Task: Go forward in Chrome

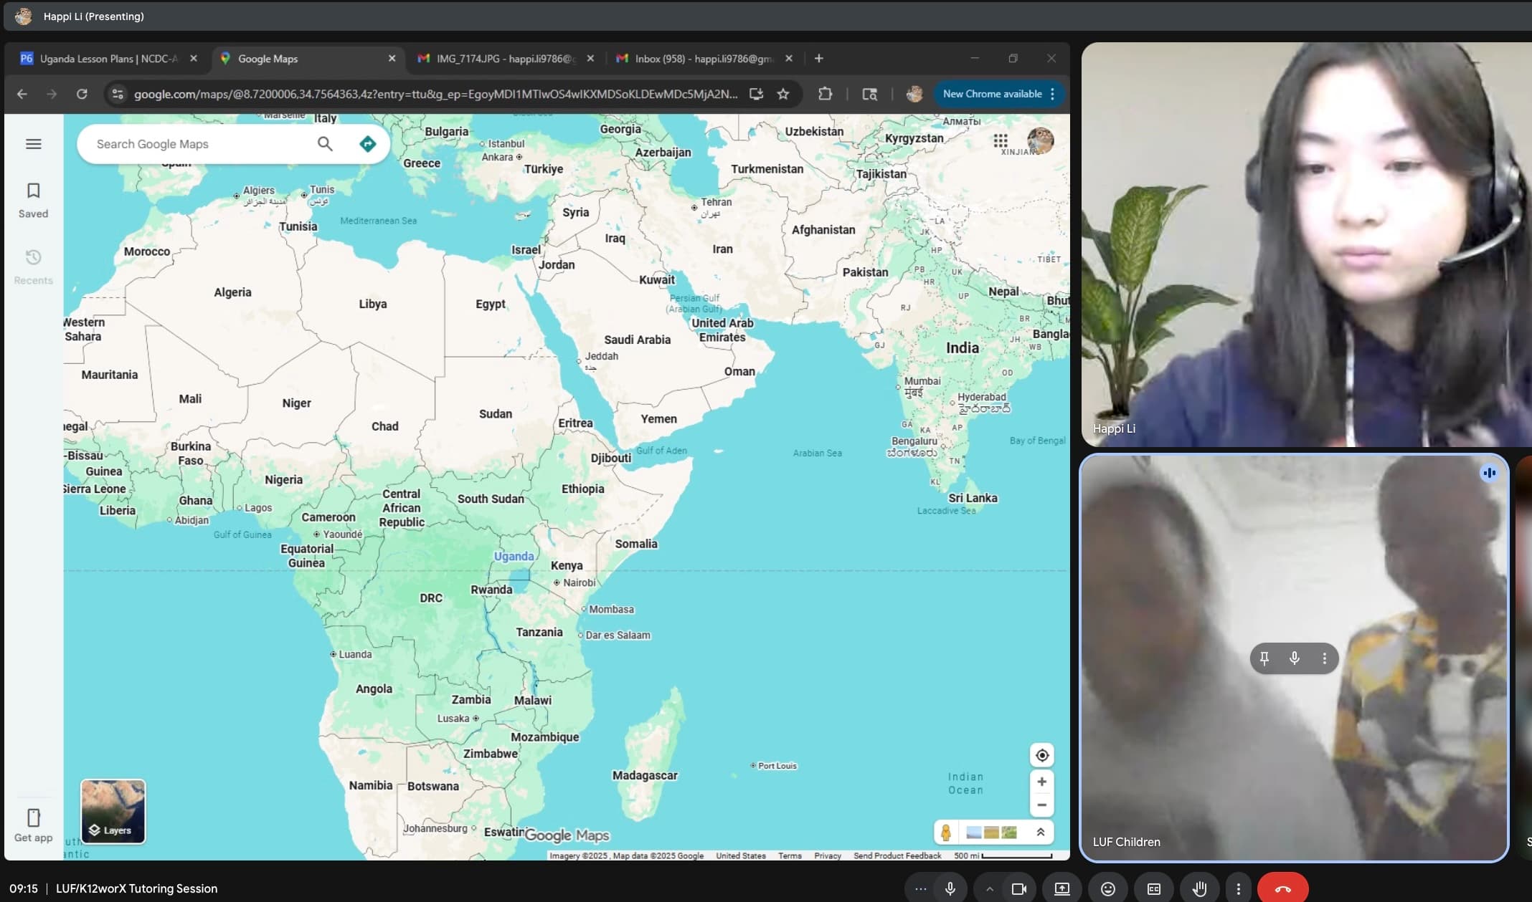Action: pos(52,94)
